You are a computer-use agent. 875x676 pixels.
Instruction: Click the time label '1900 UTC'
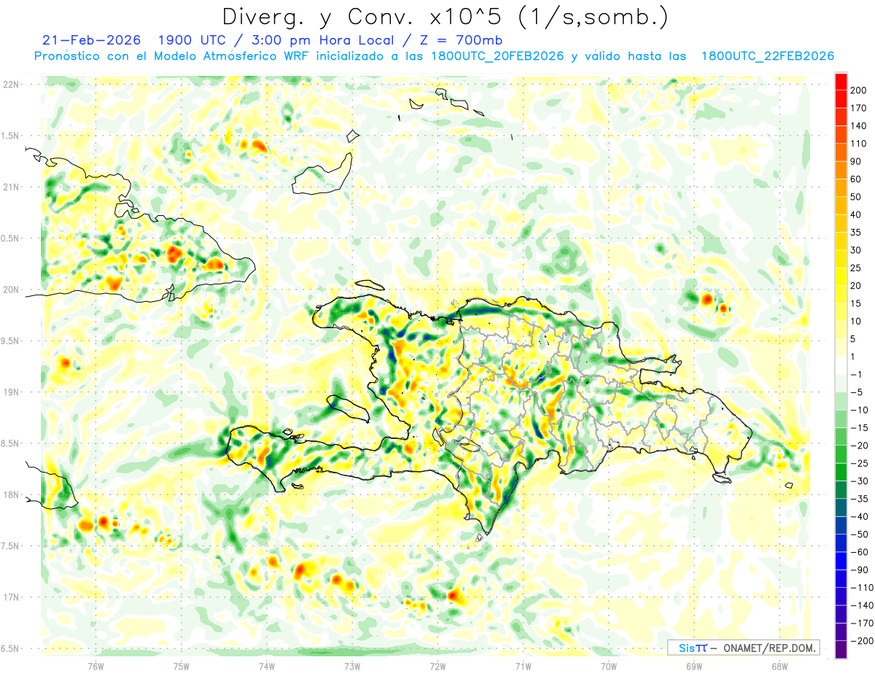192,40
